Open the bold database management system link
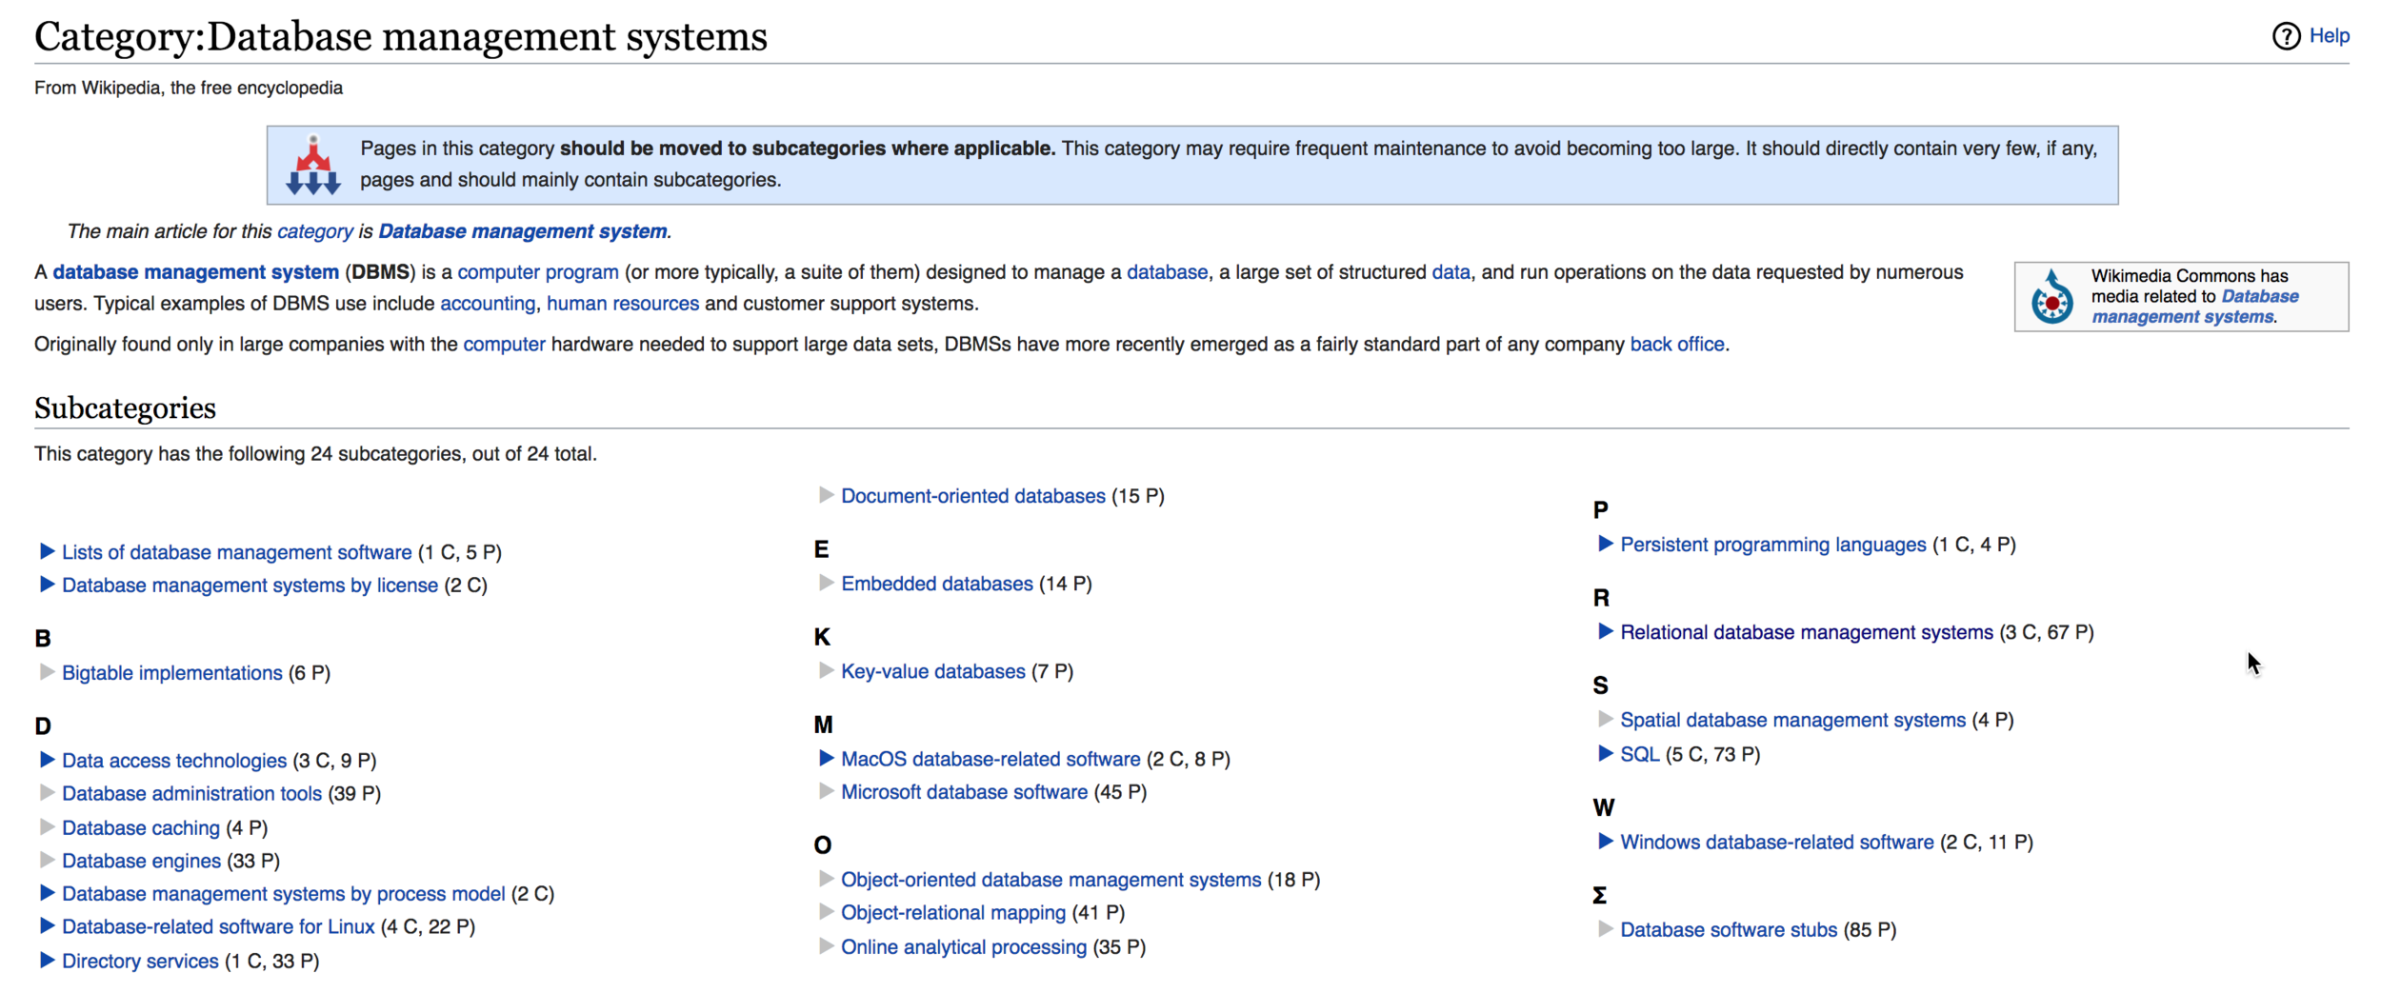This screenshot has width=2381, height=993. pos(195,272)
